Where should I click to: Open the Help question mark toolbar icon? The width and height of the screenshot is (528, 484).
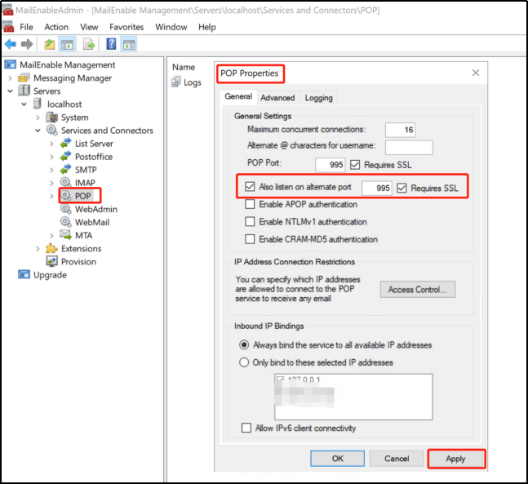[x=111, y=44]
